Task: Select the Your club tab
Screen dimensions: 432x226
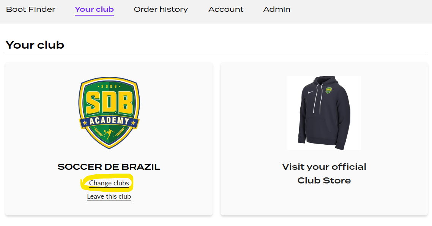Action: tap(94, 9)
